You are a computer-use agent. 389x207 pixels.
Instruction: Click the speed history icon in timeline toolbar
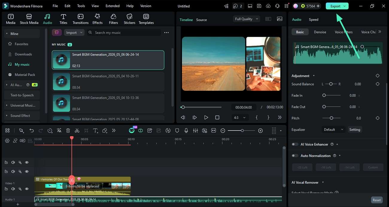pos(50,131)
